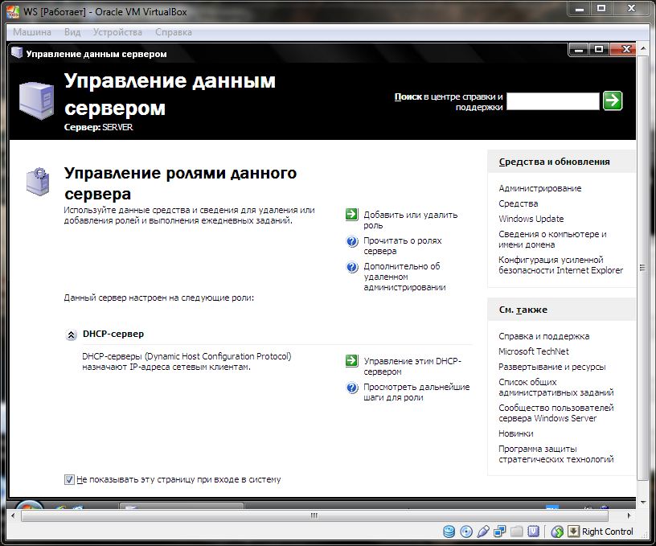Screen dimensions: 656x546
Task: Open the Справка menu
Action: click(x=174, y=32)
